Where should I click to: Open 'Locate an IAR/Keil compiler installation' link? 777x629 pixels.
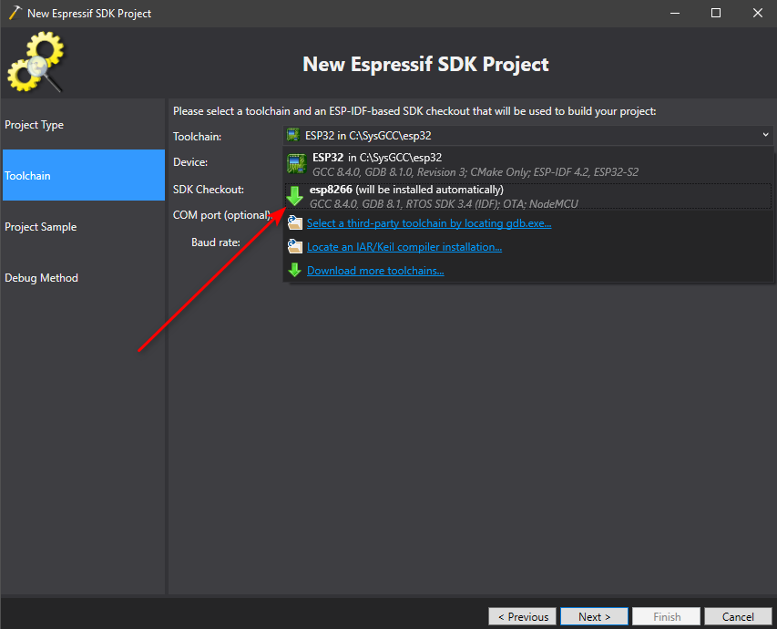(404, 247)
